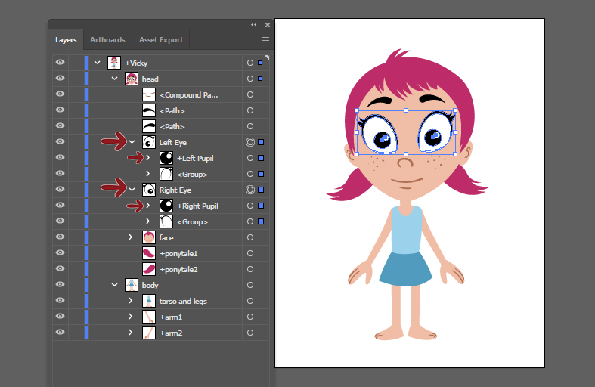
Task: Open the Asset Export tab
Action: 161,39
